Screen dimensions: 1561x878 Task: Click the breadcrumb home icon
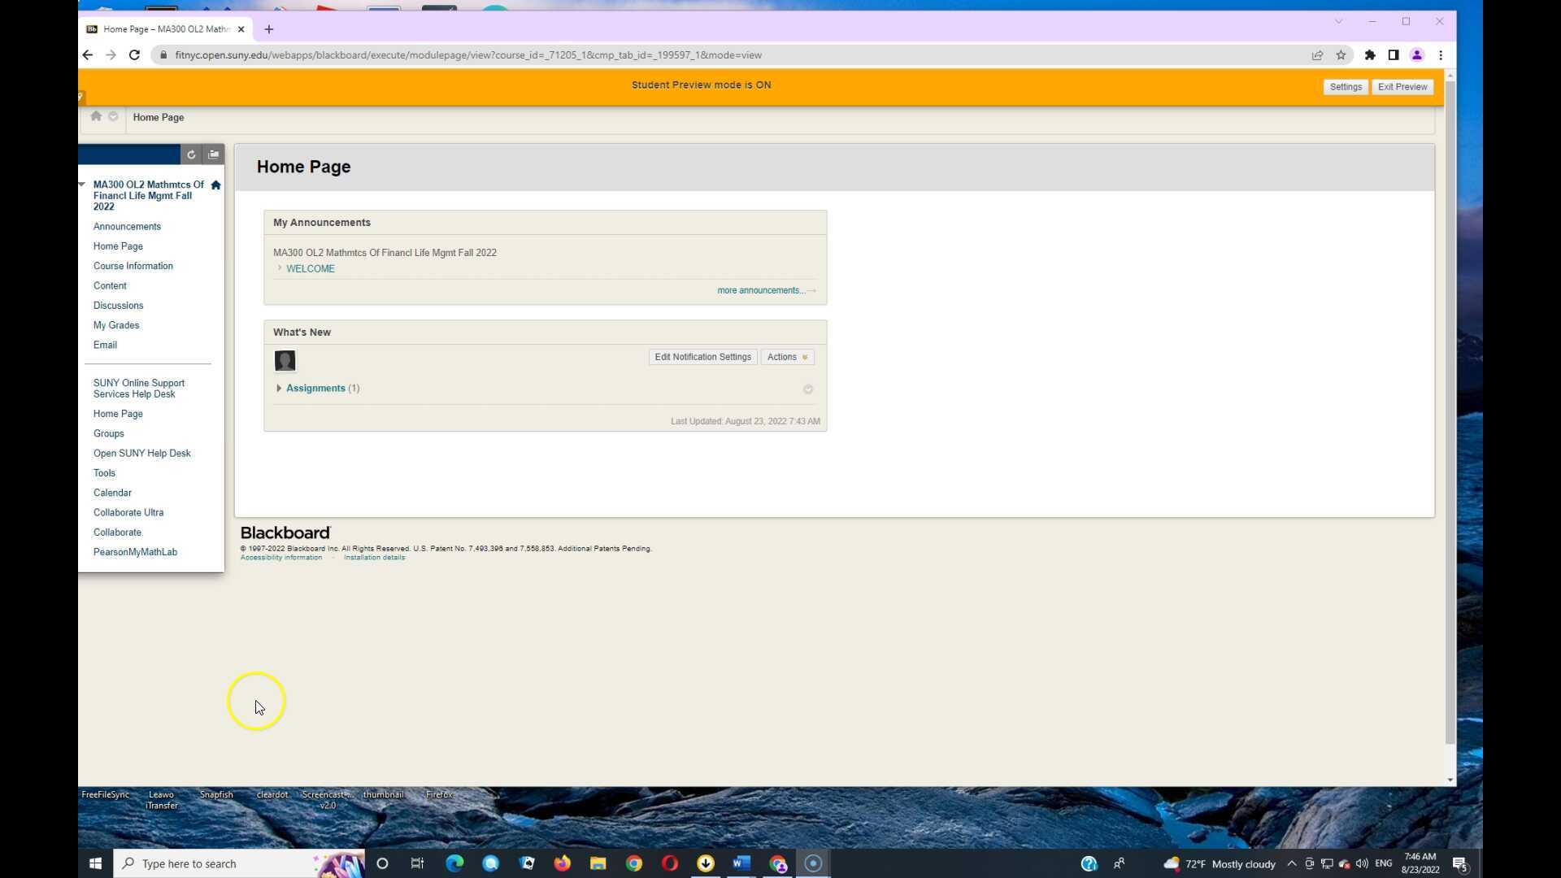click(96, 116)
